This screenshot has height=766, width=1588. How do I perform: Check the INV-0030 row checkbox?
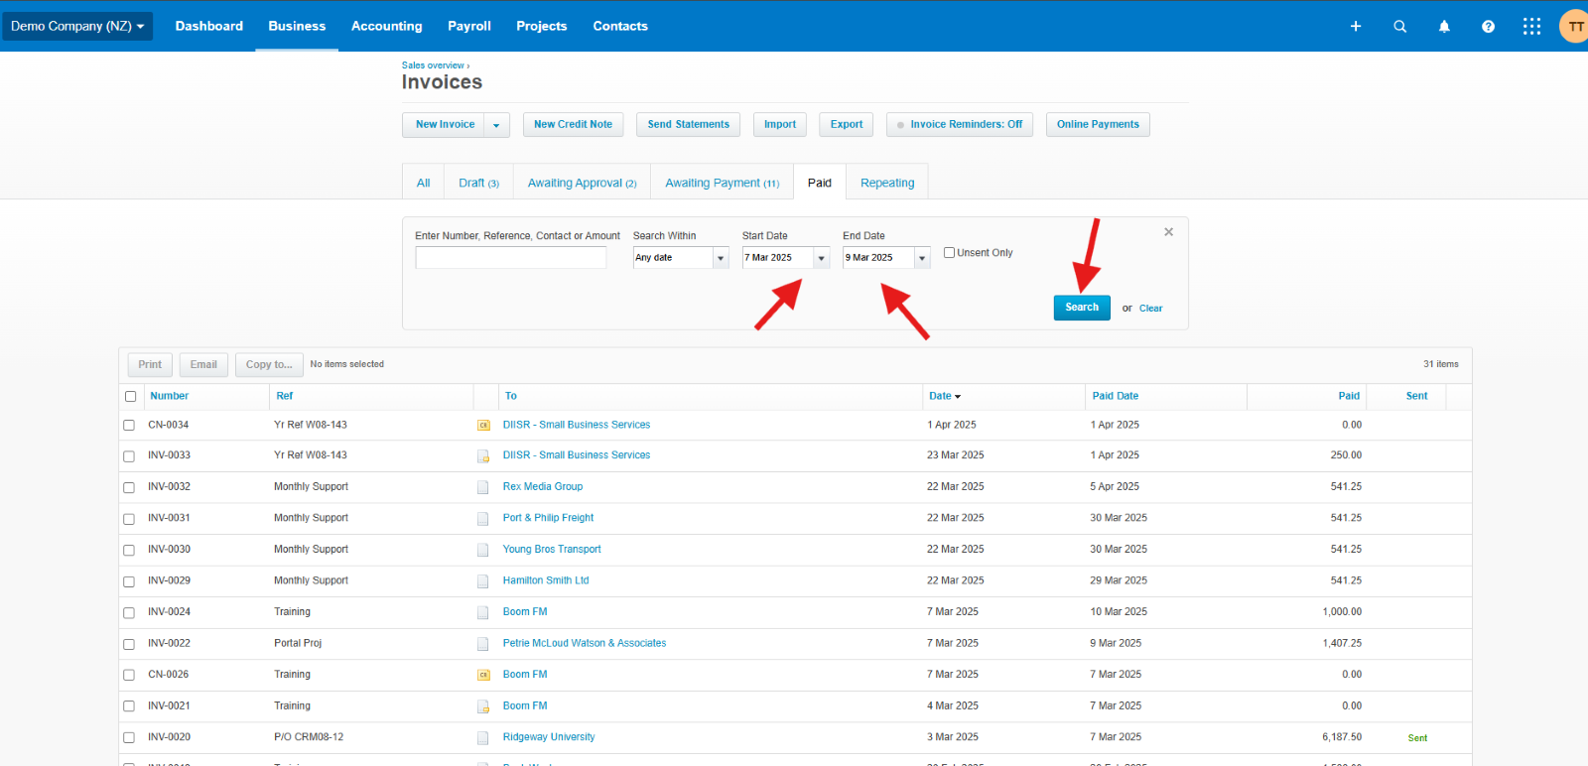[129, 550]
